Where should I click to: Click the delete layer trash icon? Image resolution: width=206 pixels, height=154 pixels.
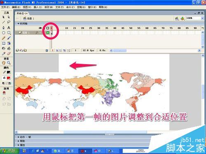point(47,51)
